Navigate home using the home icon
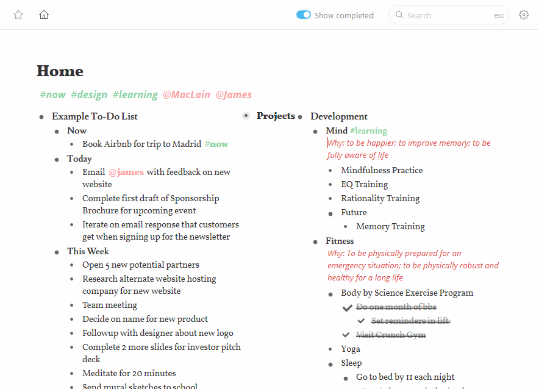 [x=43, y=14]
